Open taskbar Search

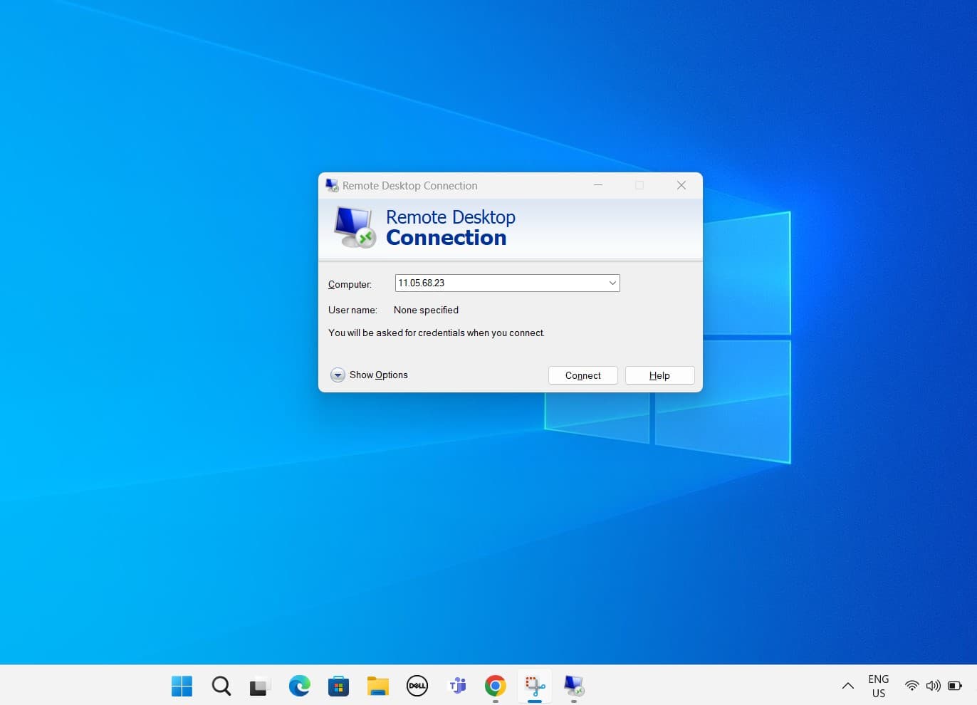(x=221, y=686)
